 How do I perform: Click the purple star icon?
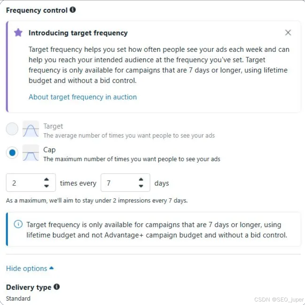point(18,32)
